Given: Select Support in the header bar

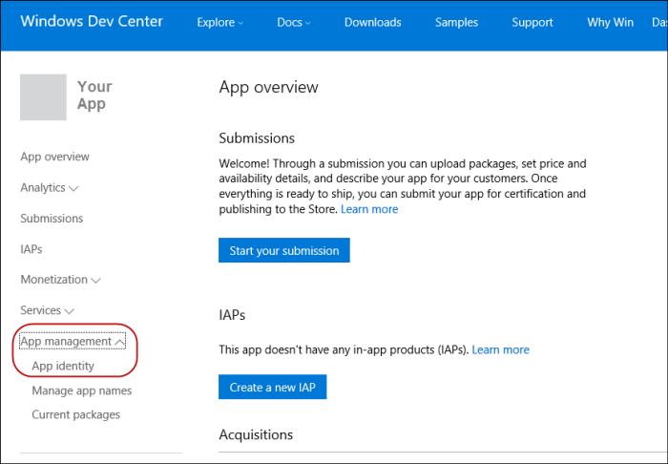Looking at the screenshot, I should pos(532,23).
